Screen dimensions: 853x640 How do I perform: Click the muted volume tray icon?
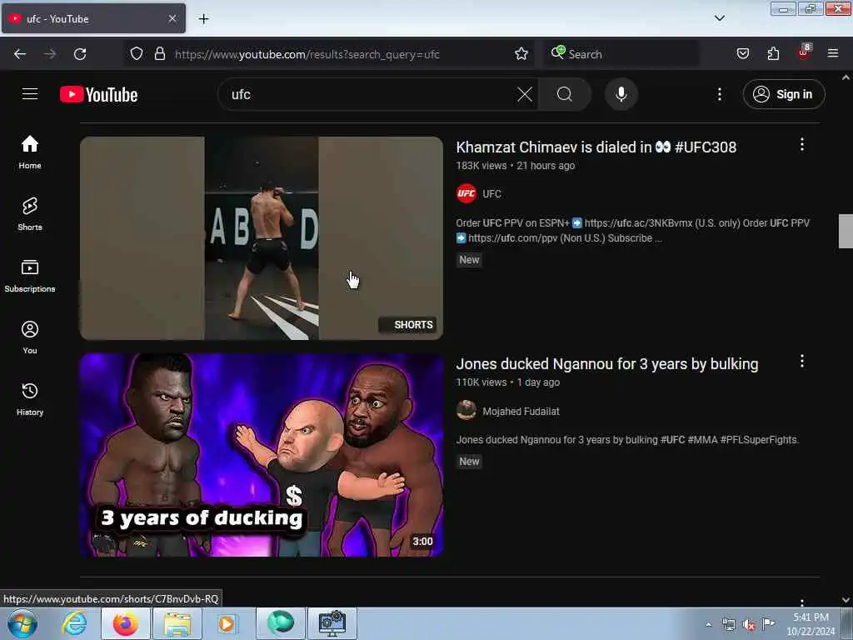749,625
